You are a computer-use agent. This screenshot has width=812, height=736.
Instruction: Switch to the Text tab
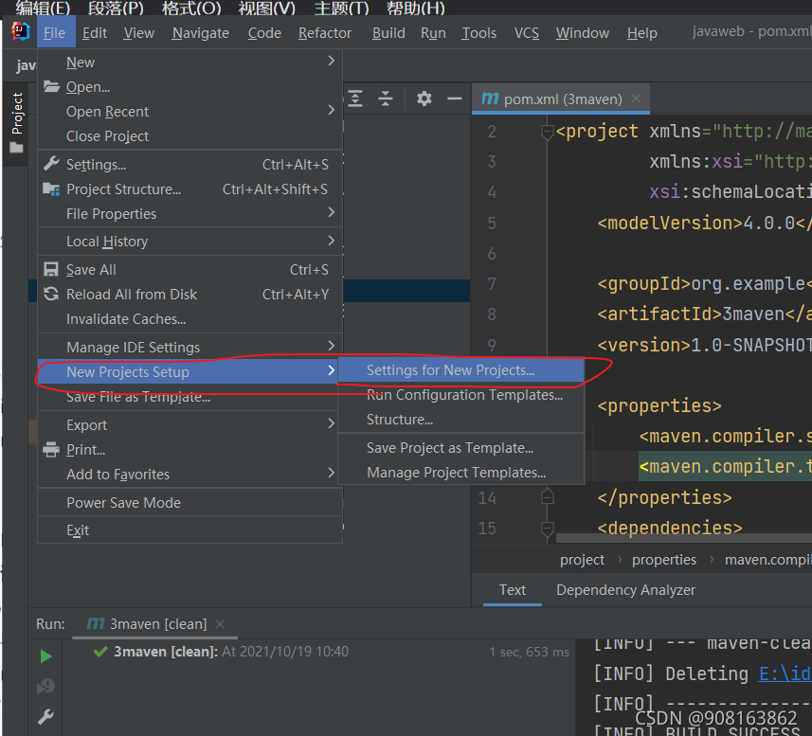513,590
